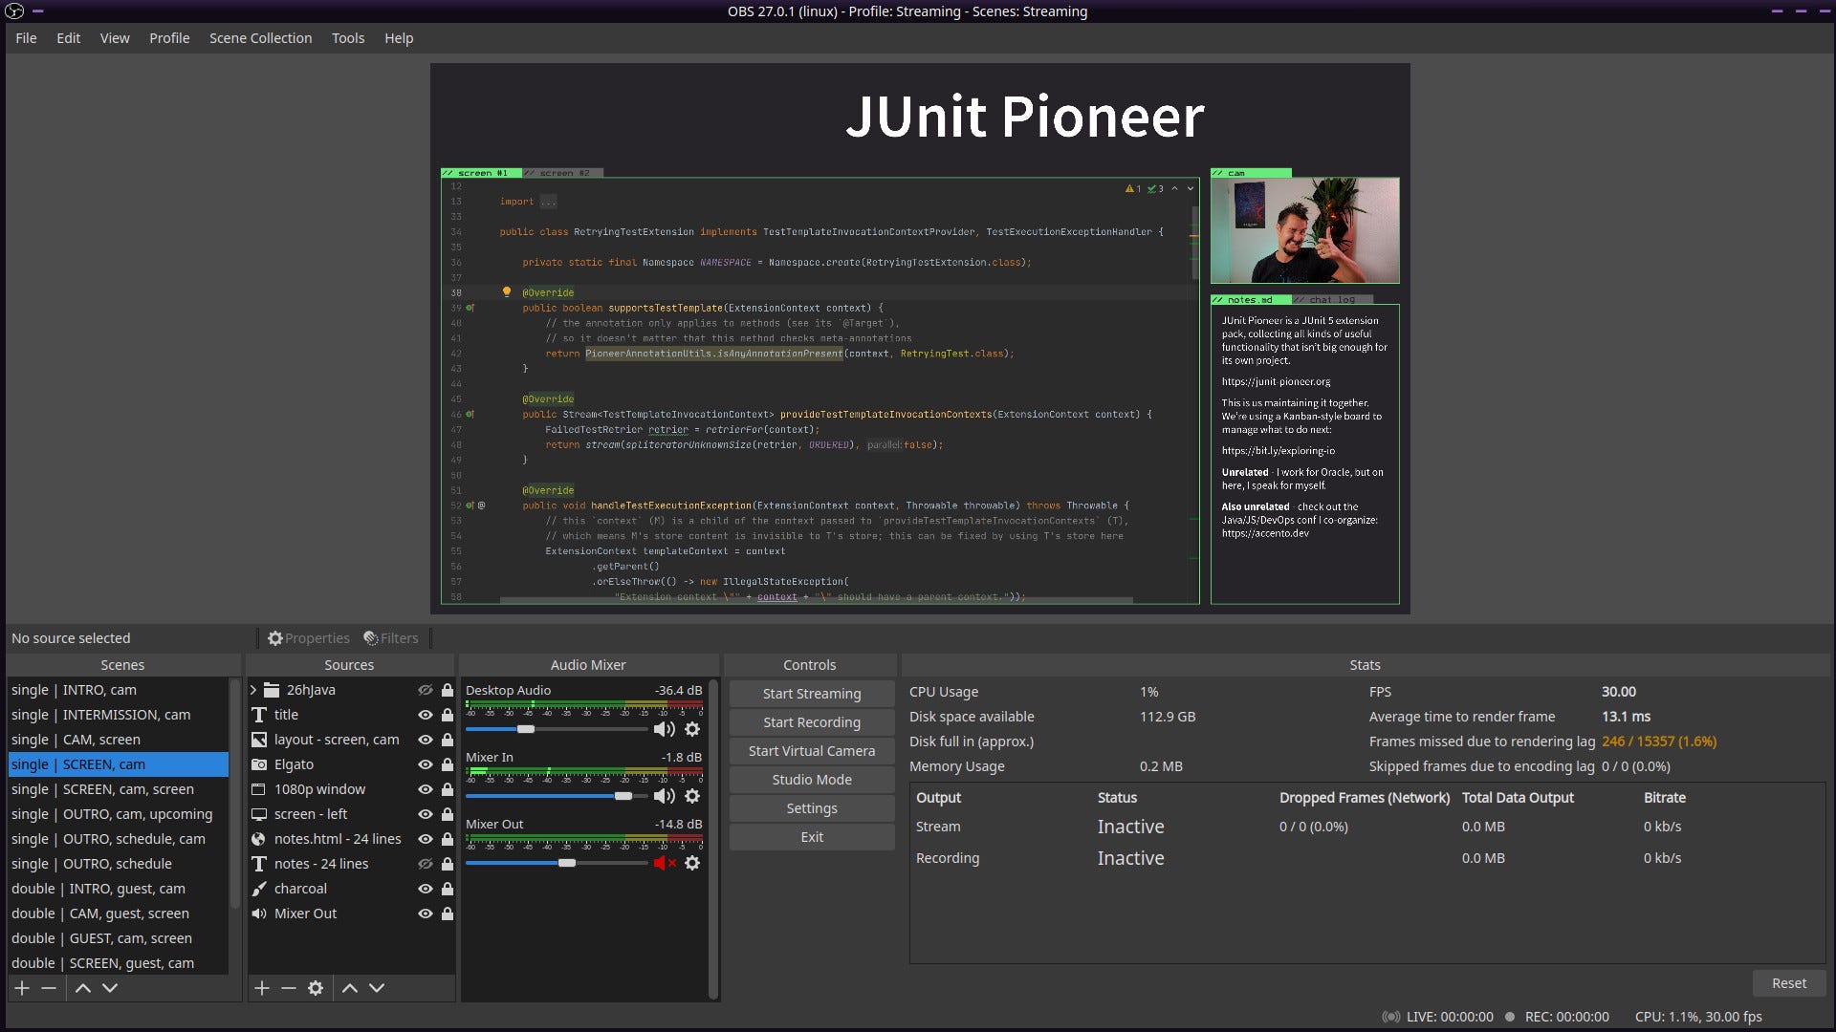Open the Tools menu

coord(347,37)
